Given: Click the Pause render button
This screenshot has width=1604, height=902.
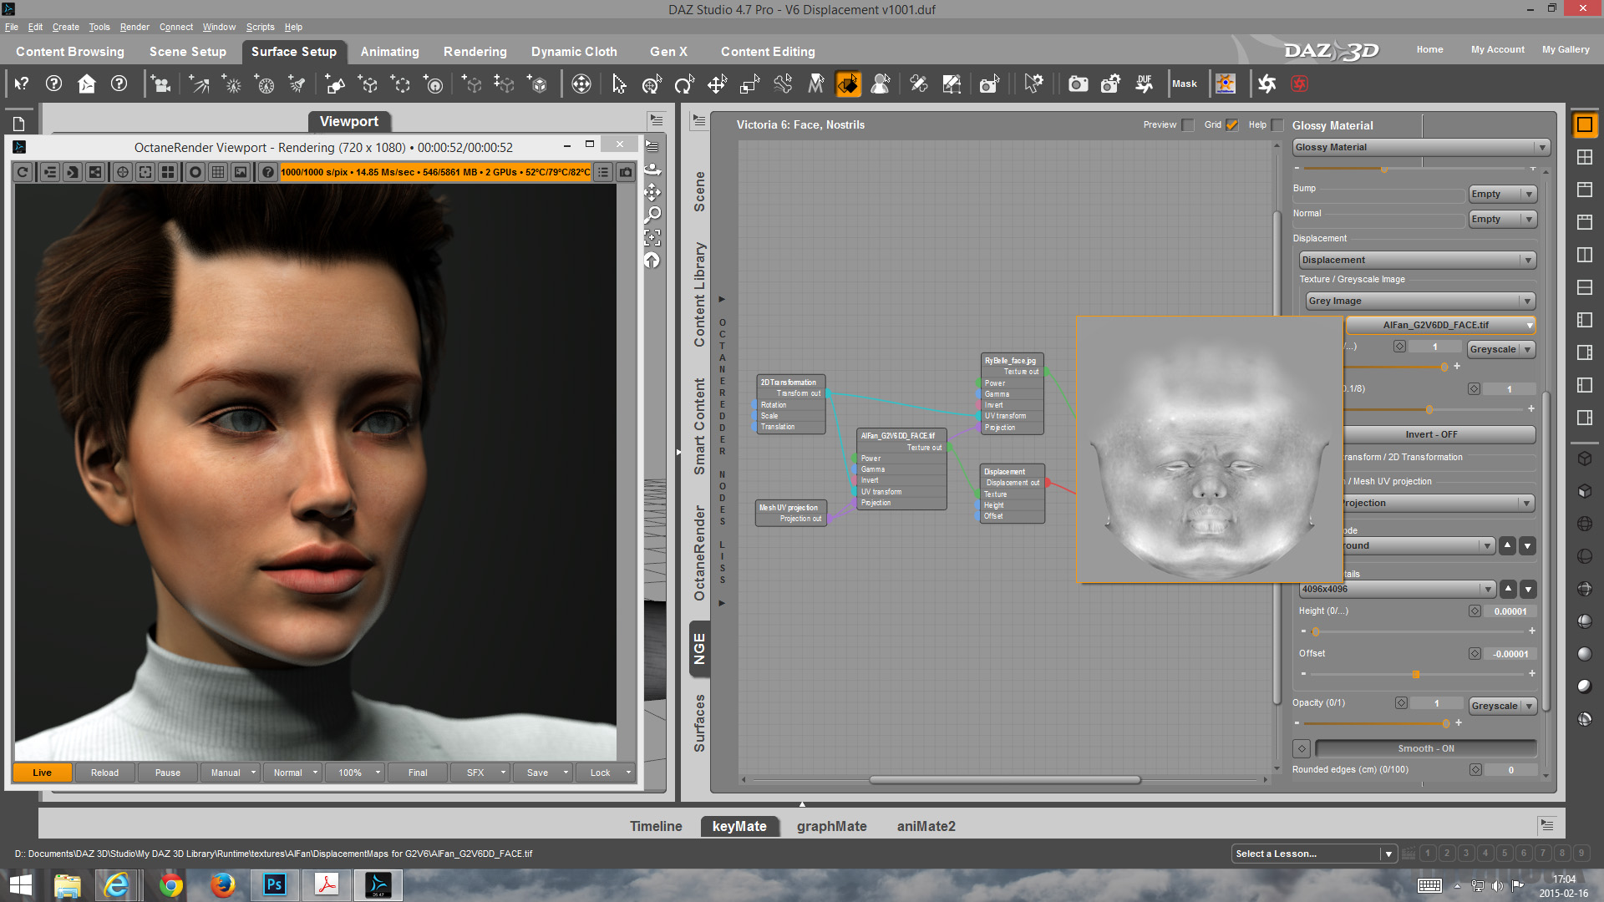Looking at the screenshot, I should point(167,773).
